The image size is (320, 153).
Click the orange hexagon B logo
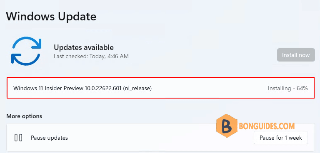click(x=227, y=126)
